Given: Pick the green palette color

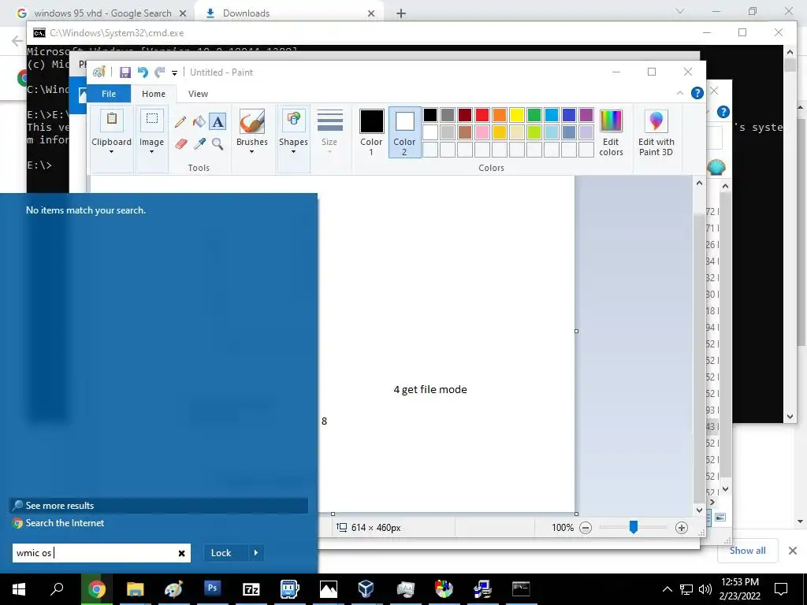Looking at the screenshot, I should point(534,115).
